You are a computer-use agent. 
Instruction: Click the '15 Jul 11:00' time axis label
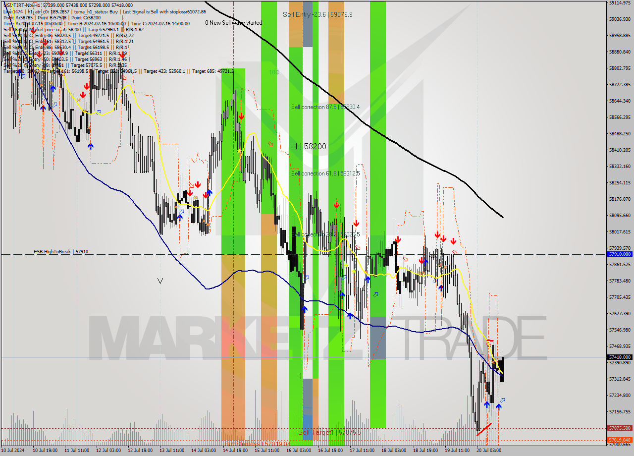[267, 451]
